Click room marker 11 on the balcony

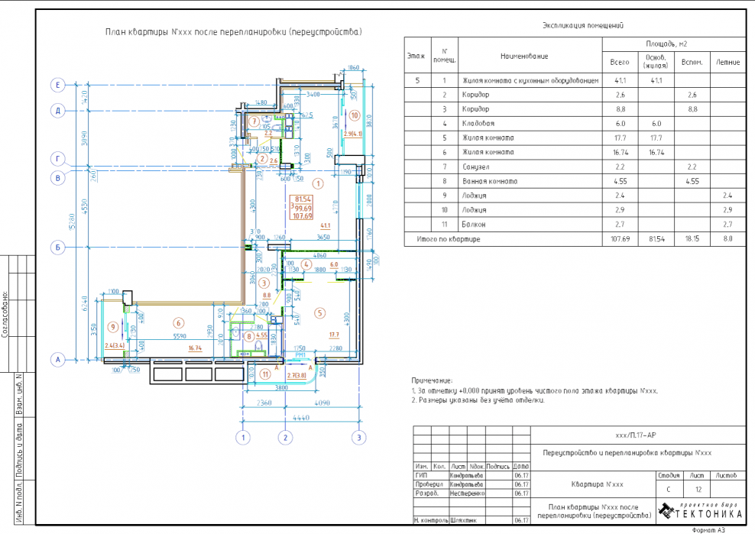coord(265,374)
